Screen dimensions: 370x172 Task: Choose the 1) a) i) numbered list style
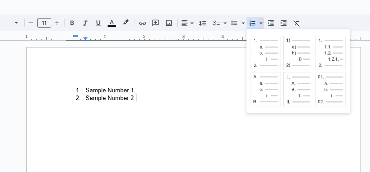pos(298,53)
